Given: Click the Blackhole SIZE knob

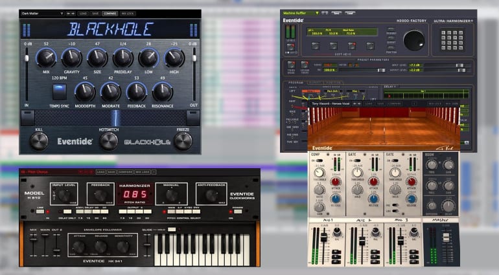Looking at the screenshot, I should (97, 58).
